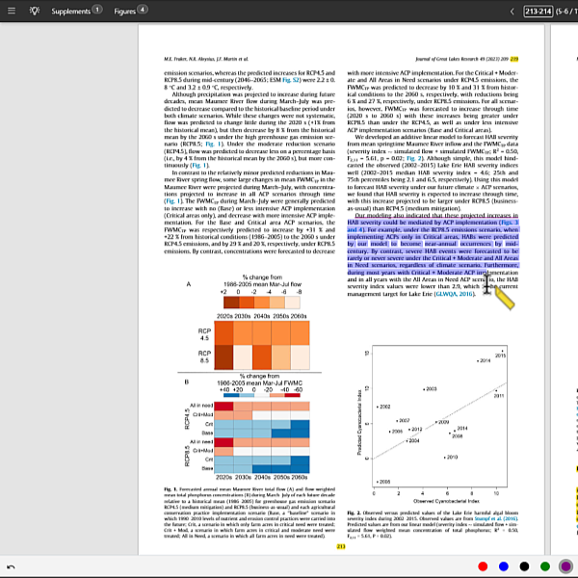578x578 pixels.
Task: Click the 'Journal of Great Lakes Research' header
Action: (x=447, y=59)
